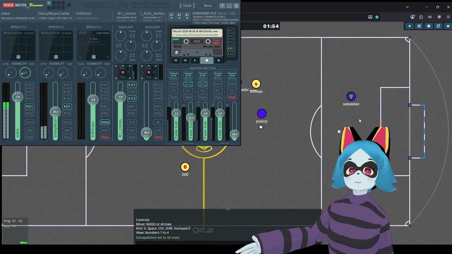The width and height of the screenshot is (452, 254).
Task: Click the EQ button on master B1
Action: (x=218, y=91)
